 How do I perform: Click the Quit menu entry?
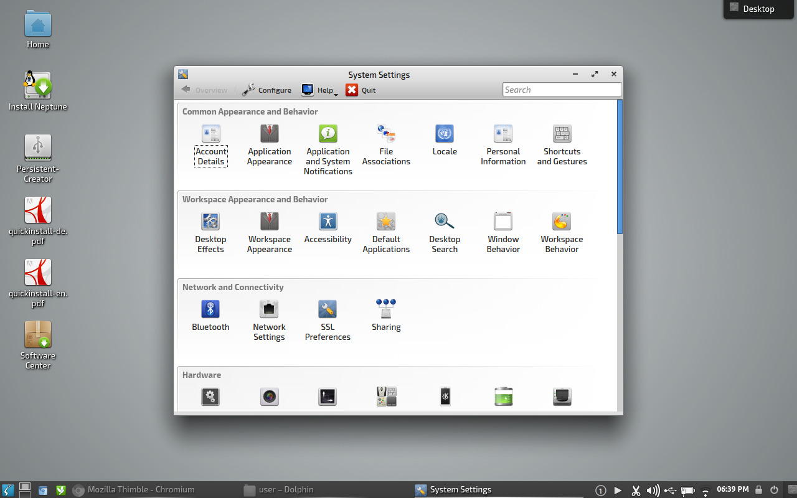[x=361, y=90]
